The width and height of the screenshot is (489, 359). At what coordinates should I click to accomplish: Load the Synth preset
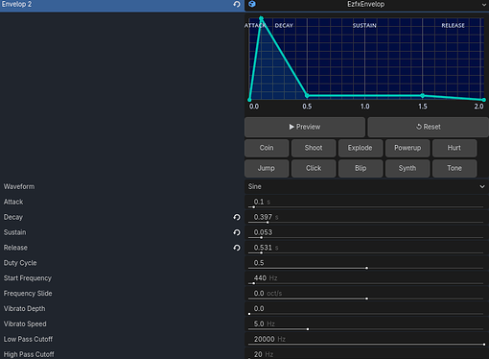tap(407, 168)
